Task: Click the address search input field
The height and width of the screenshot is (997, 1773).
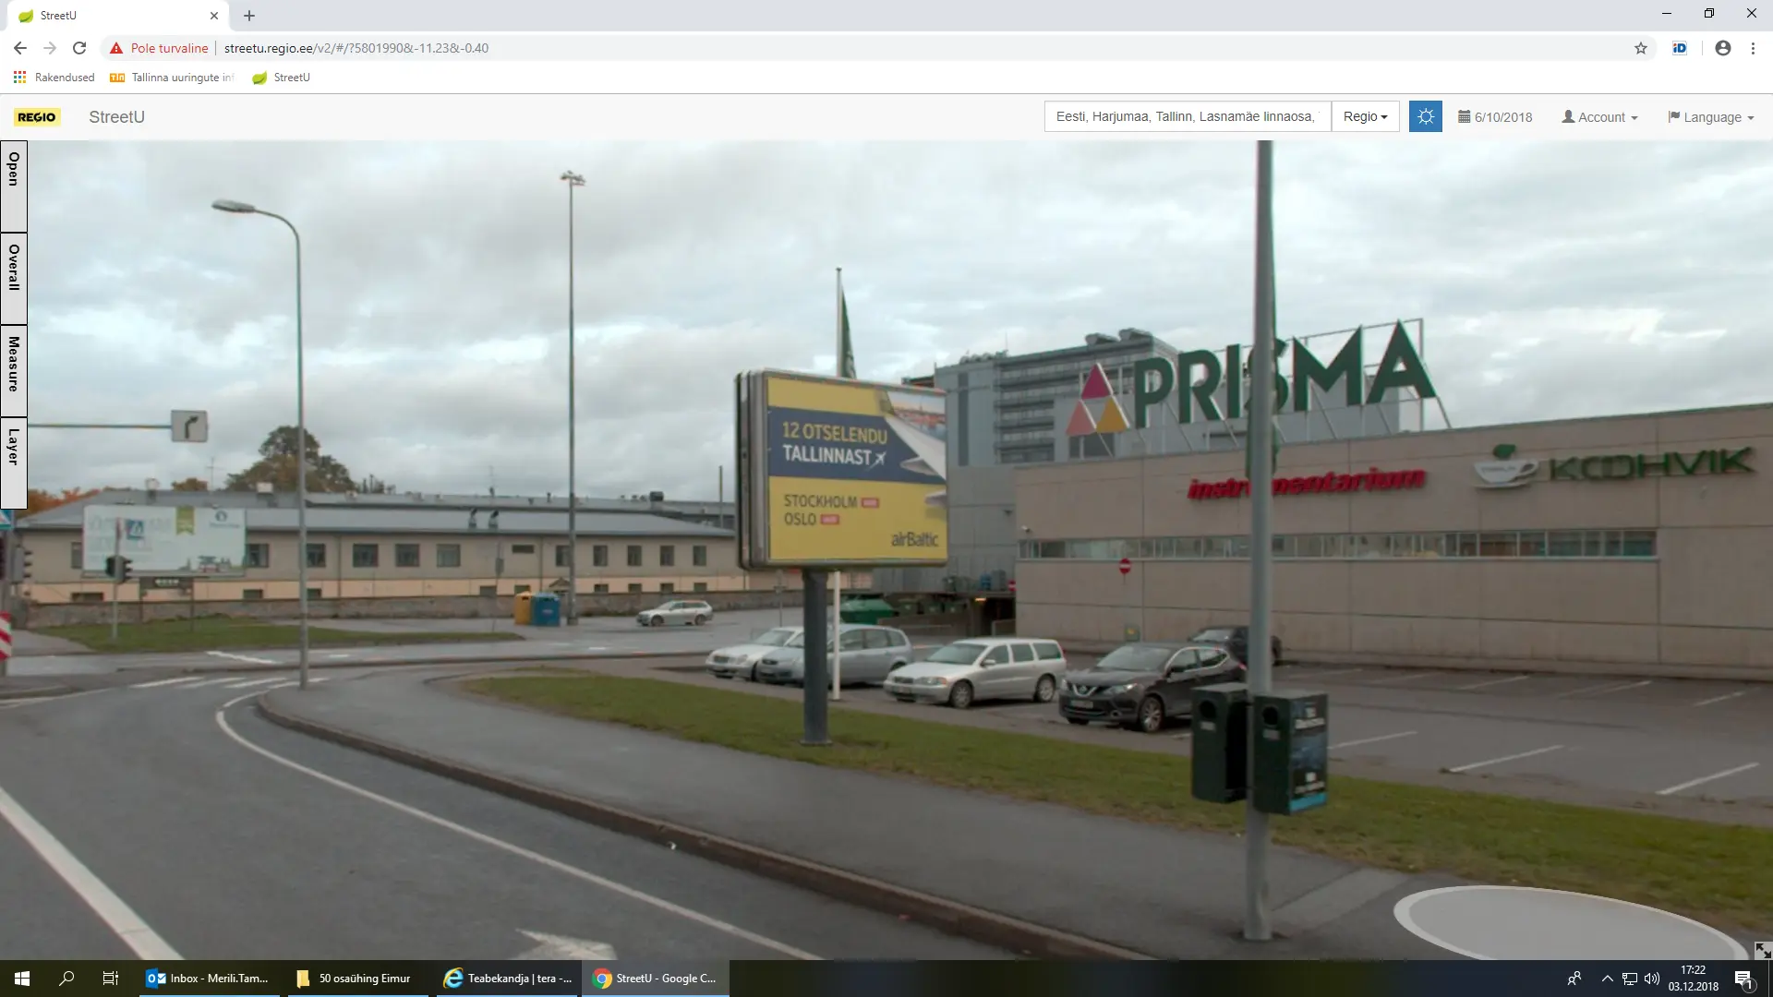Action: [1187, 117]
